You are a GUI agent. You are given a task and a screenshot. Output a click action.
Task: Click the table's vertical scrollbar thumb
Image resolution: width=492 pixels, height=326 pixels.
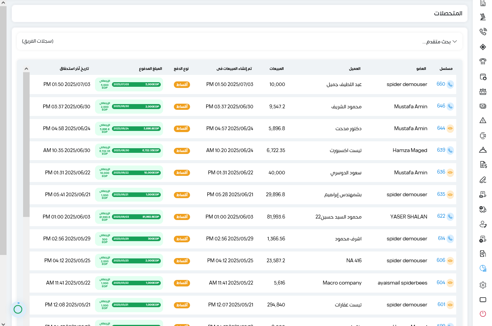point(26,144)
